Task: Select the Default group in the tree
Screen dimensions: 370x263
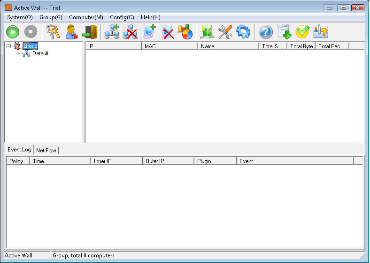Action: [x=40, y=53]
